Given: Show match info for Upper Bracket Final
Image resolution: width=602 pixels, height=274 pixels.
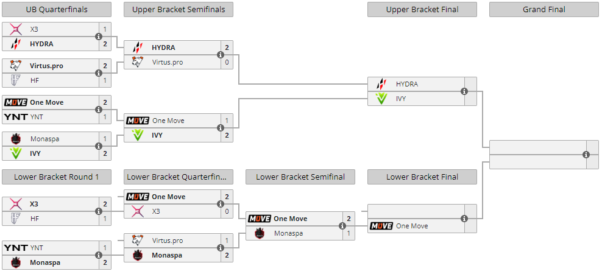Looking at the screenshot, I should click(464, 91).
